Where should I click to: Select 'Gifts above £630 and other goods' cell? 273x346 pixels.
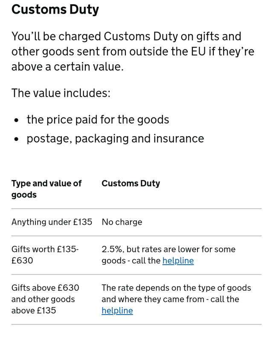point(45,299)
